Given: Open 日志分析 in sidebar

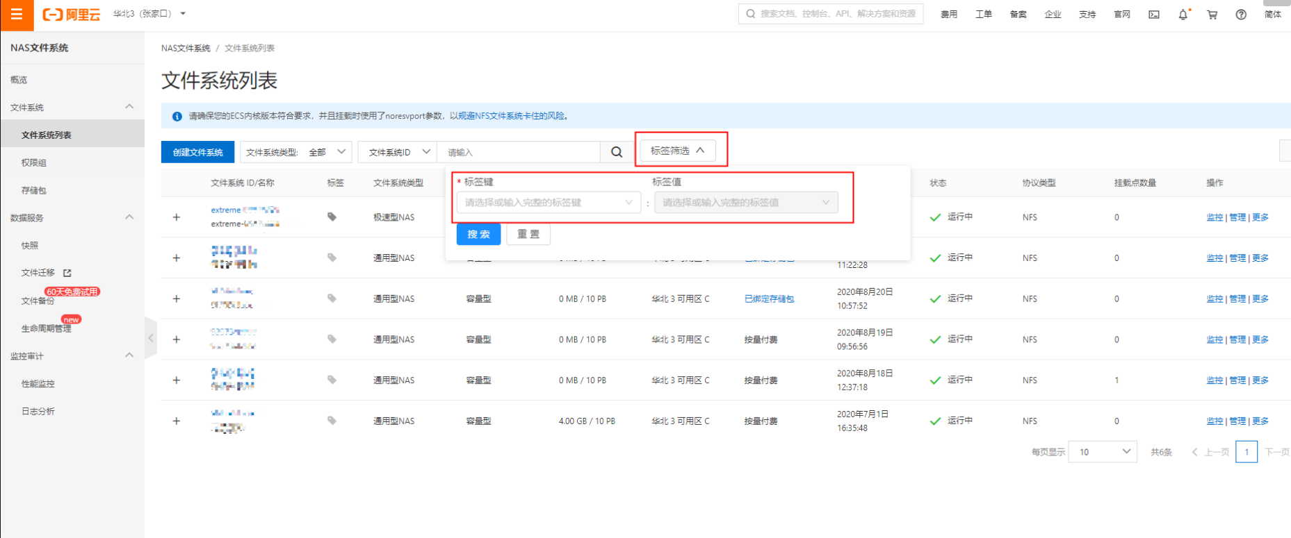Looking at the screenshot, I should coord(38,411).
